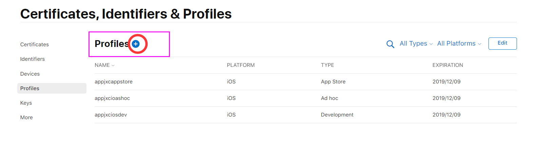This screenshot has width=538, height=155.
Task: Navigate to Keys section
Action: pos(26,103)
